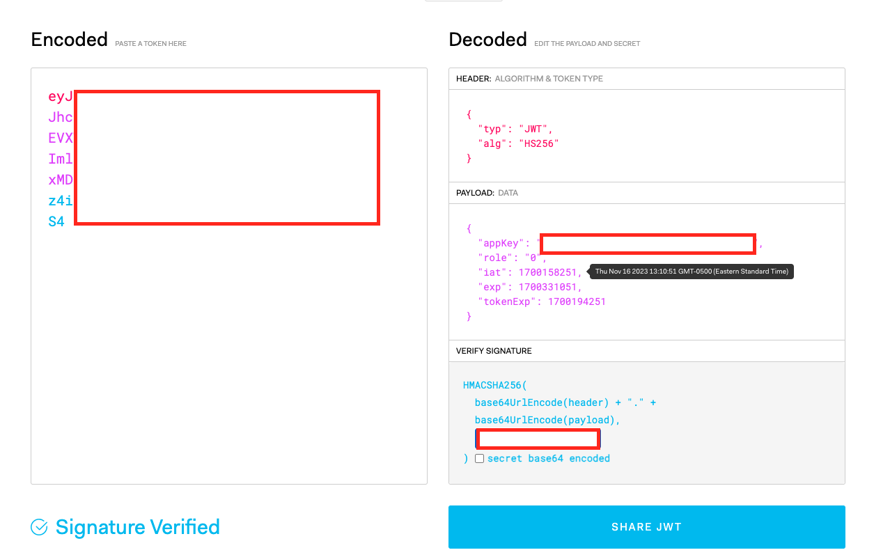Screen dimensions: 890x557
Task: Click the iat value 1700158251
Action: (x=547, y=273)
